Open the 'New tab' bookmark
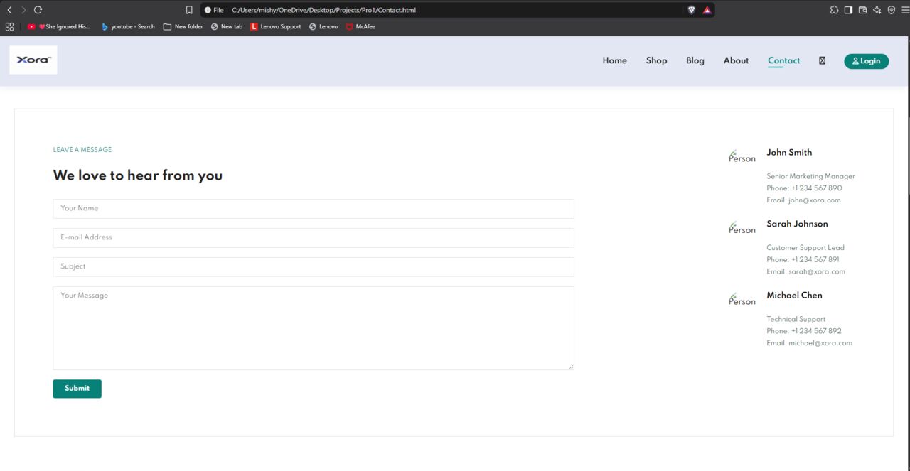 tap(226, 26)
